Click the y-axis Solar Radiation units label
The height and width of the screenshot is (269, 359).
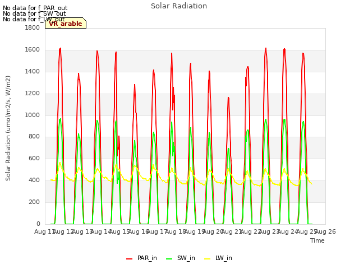8,128
